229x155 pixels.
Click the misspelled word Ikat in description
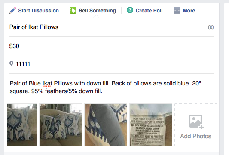tap(47, 83)
